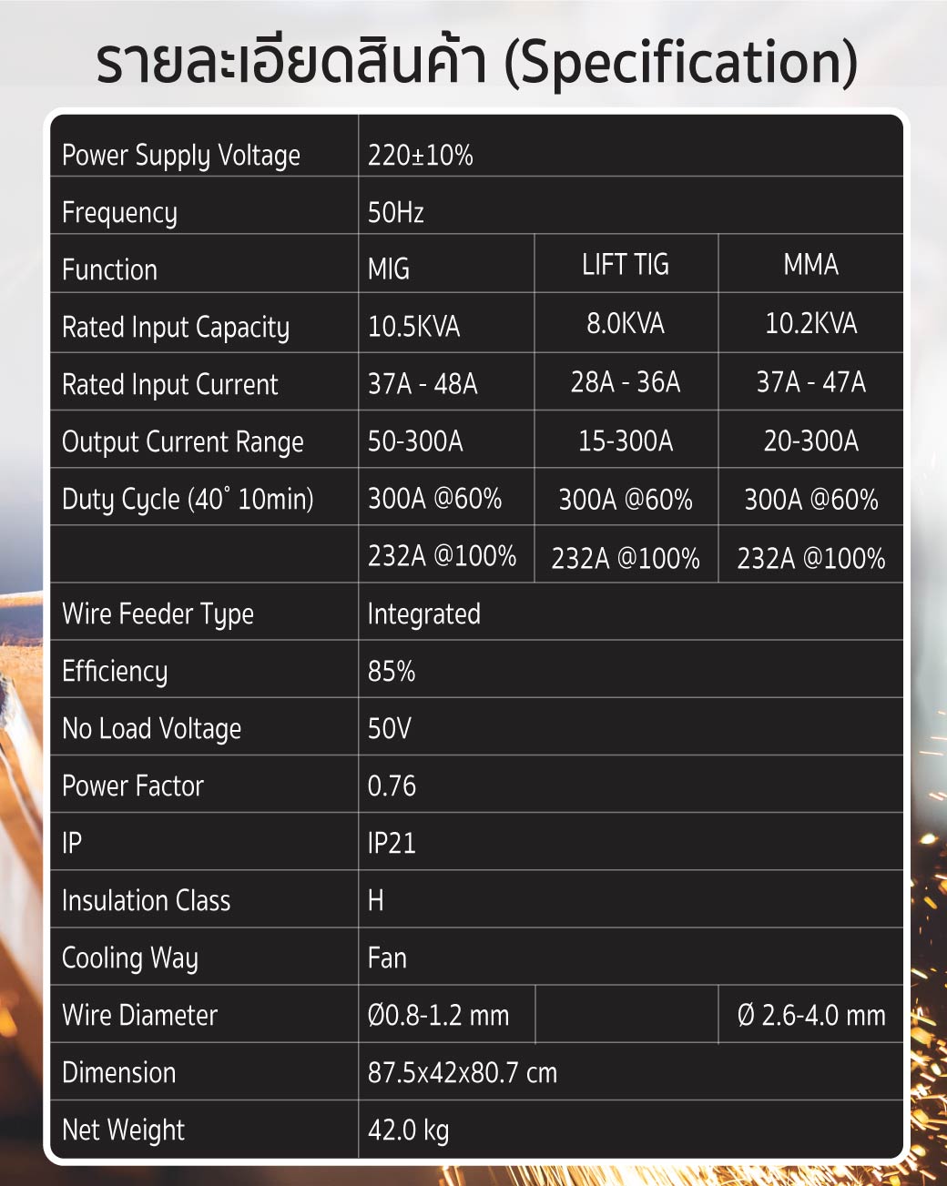Screen dimensions: 947x1186
Task: Click the MMA function column header
Action: click(810, 265)
